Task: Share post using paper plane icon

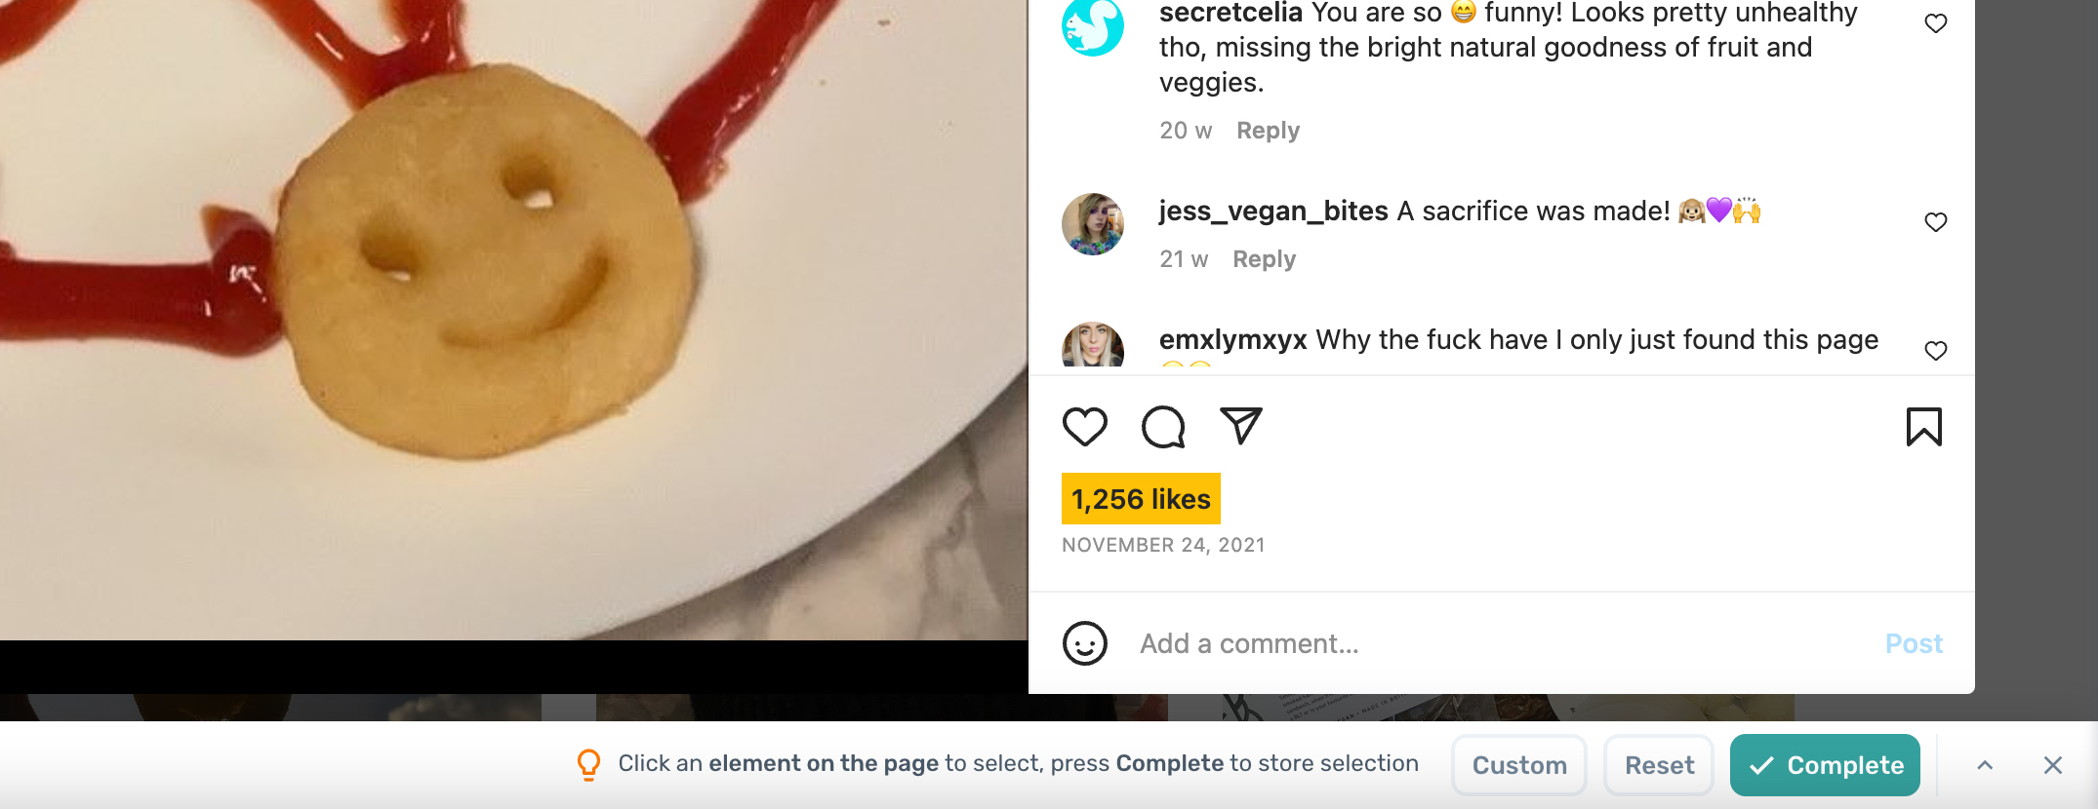Action: tap(1241, 426)
